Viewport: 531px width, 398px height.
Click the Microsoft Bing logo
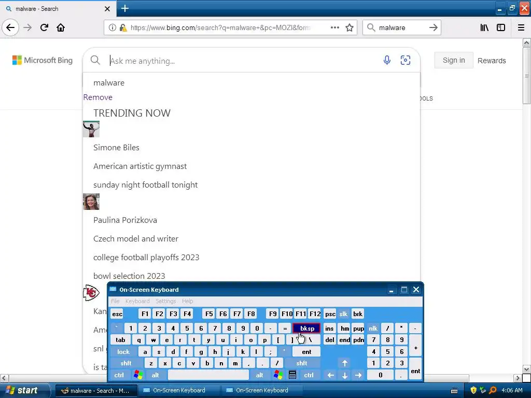click(x=43, y=60)
